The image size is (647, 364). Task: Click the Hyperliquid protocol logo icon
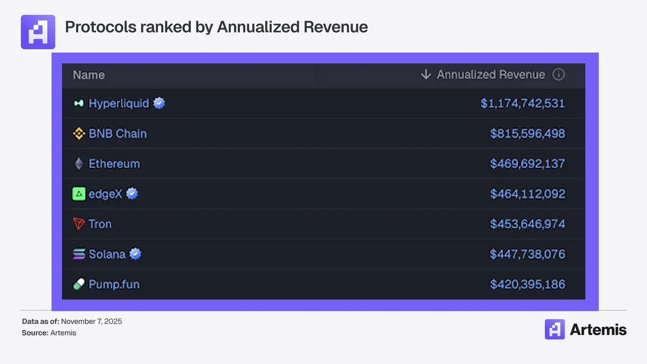79,104
